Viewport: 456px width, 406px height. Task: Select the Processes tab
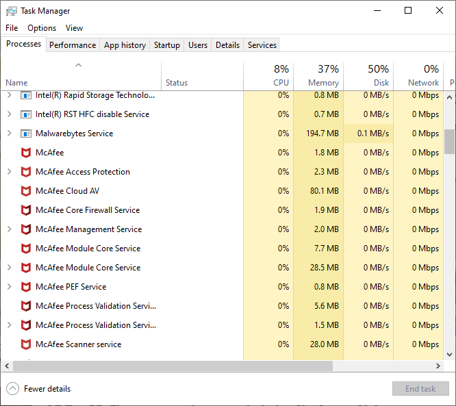(23, 44)
